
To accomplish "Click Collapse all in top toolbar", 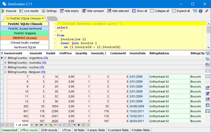I will [x=159, y=11].
